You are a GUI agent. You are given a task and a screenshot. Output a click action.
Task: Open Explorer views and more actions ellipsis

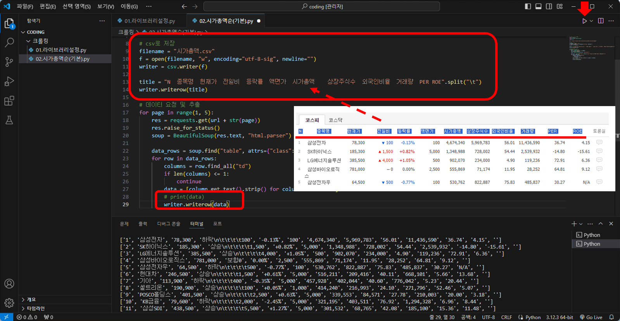click(x=102, y=21)
